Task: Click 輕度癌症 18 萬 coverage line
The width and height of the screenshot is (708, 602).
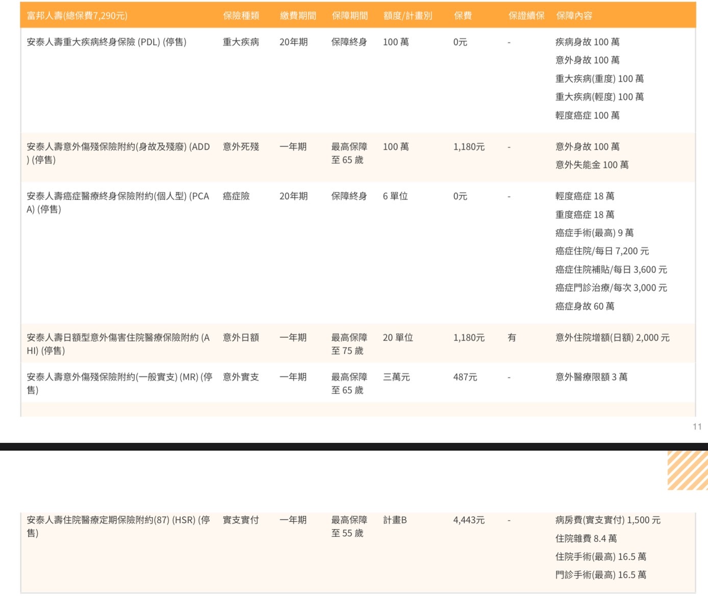Action: click(x=585, y=196)
